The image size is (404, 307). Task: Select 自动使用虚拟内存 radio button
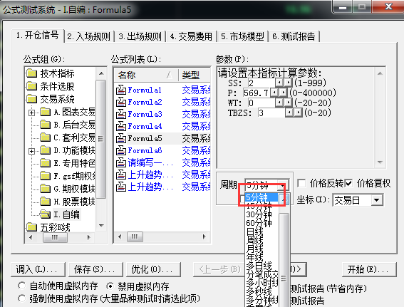pyautogui.click(x=22, y=286)
